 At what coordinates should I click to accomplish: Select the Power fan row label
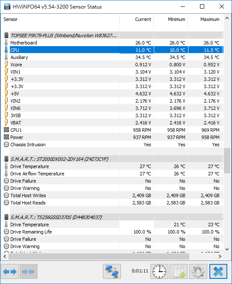click(17, 137)
